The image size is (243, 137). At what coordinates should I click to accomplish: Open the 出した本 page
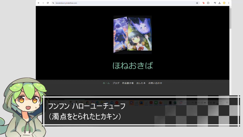click(141, 83)
